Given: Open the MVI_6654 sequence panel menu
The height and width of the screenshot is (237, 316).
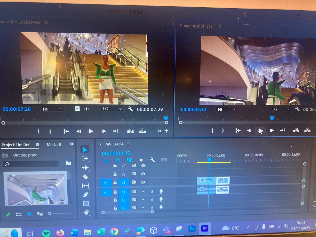Looking at the screenshot, I should (x=128, y=144).
